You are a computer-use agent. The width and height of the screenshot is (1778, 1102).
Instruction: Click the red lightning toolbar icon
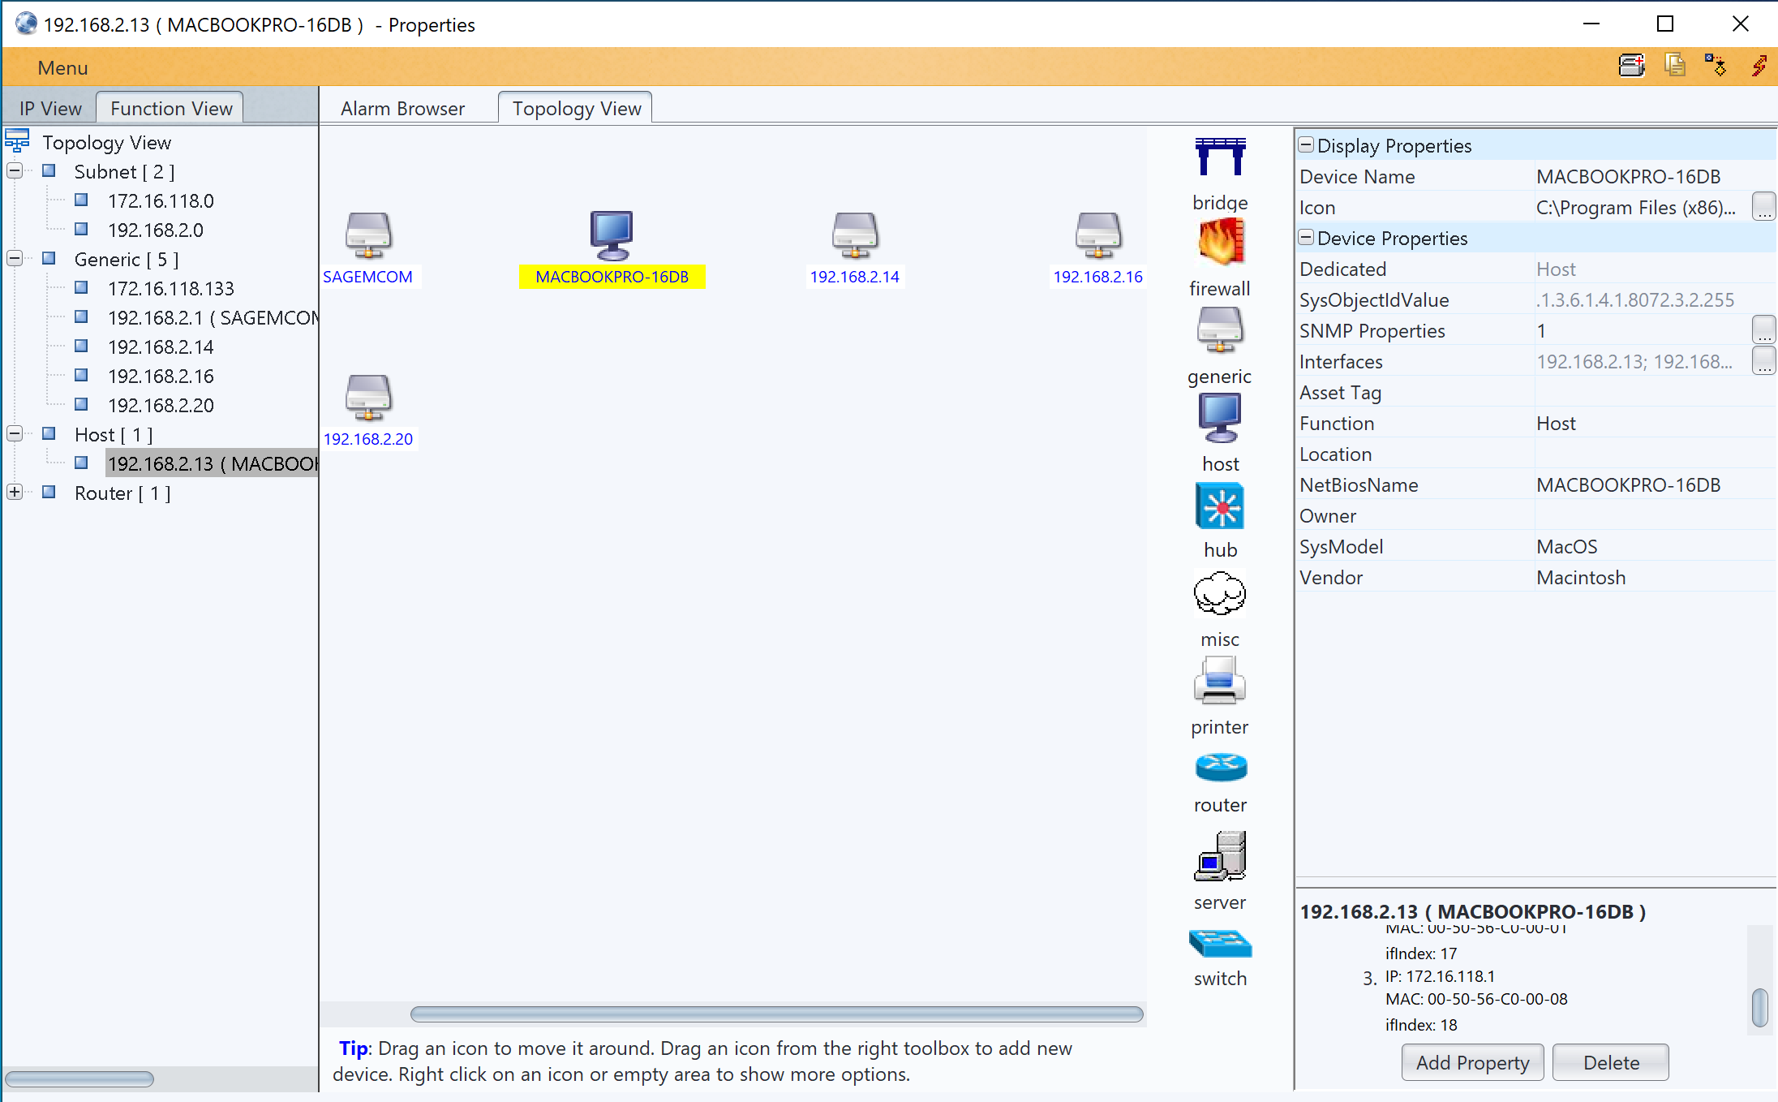tap(1759, 67)
